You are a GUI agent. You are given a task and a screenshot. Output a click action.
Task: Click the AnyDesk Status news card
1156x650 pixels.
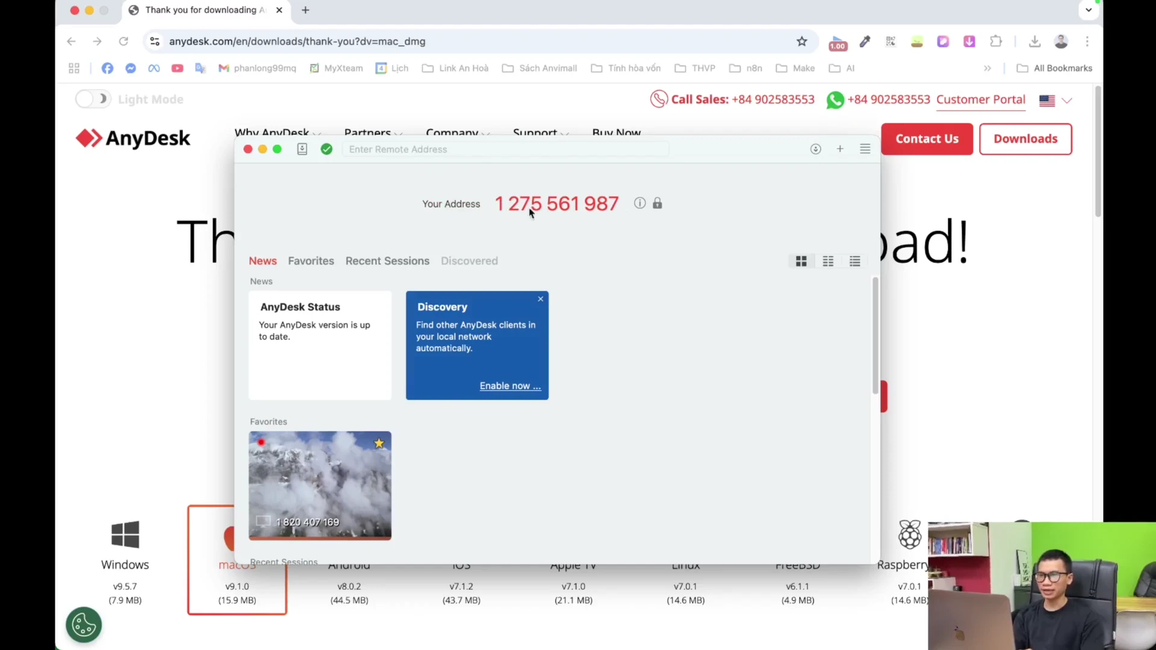point(320,345)
